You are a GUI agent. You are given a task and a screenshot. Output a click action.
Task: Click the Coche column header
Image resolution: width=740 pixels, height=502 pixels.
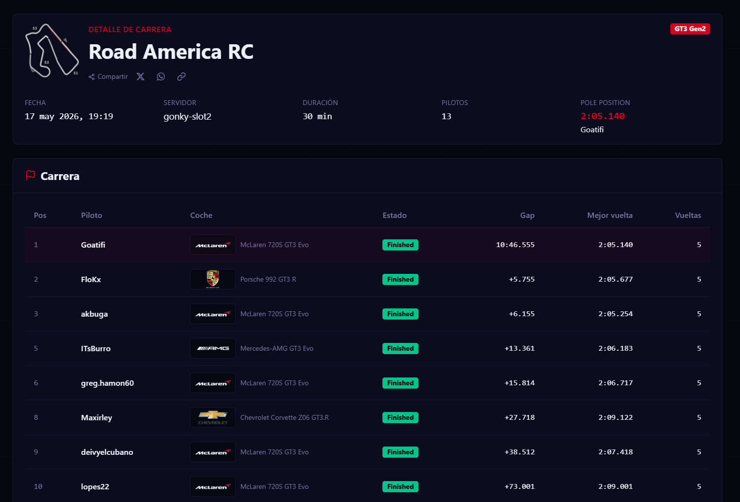(201, 215)
